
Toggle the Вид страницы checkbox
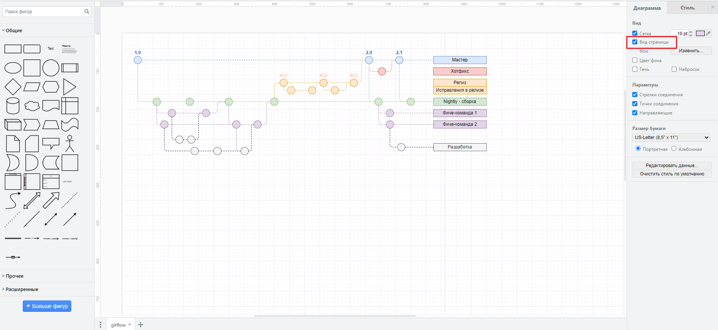point(635,42)
